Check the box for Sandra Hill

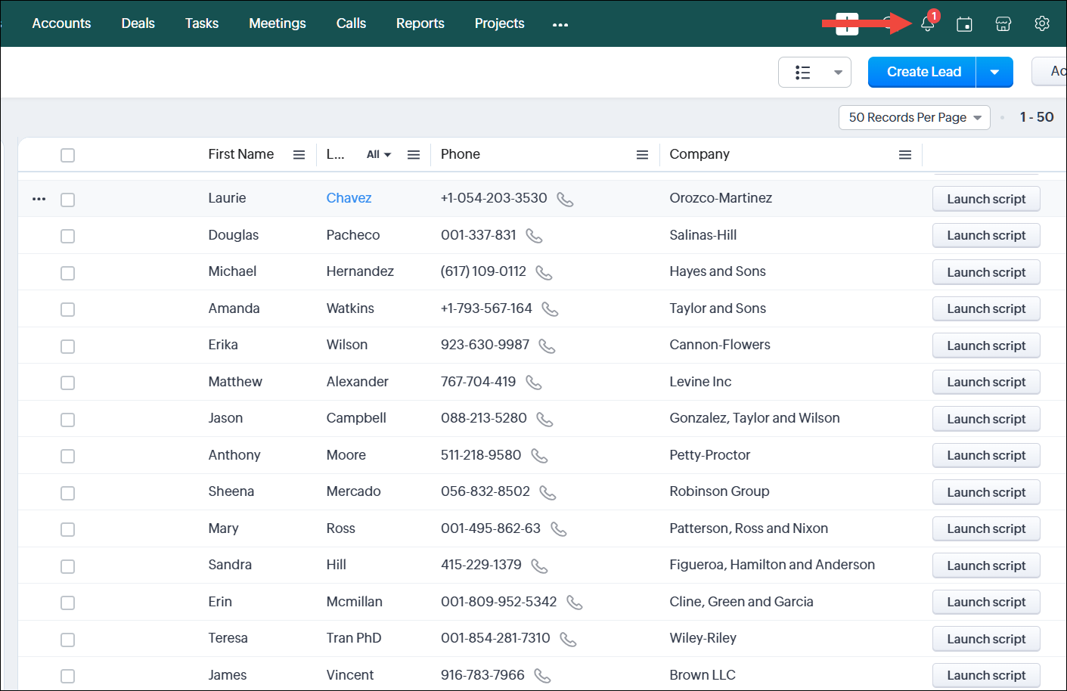pyautogui.click(x=68, y=566)
